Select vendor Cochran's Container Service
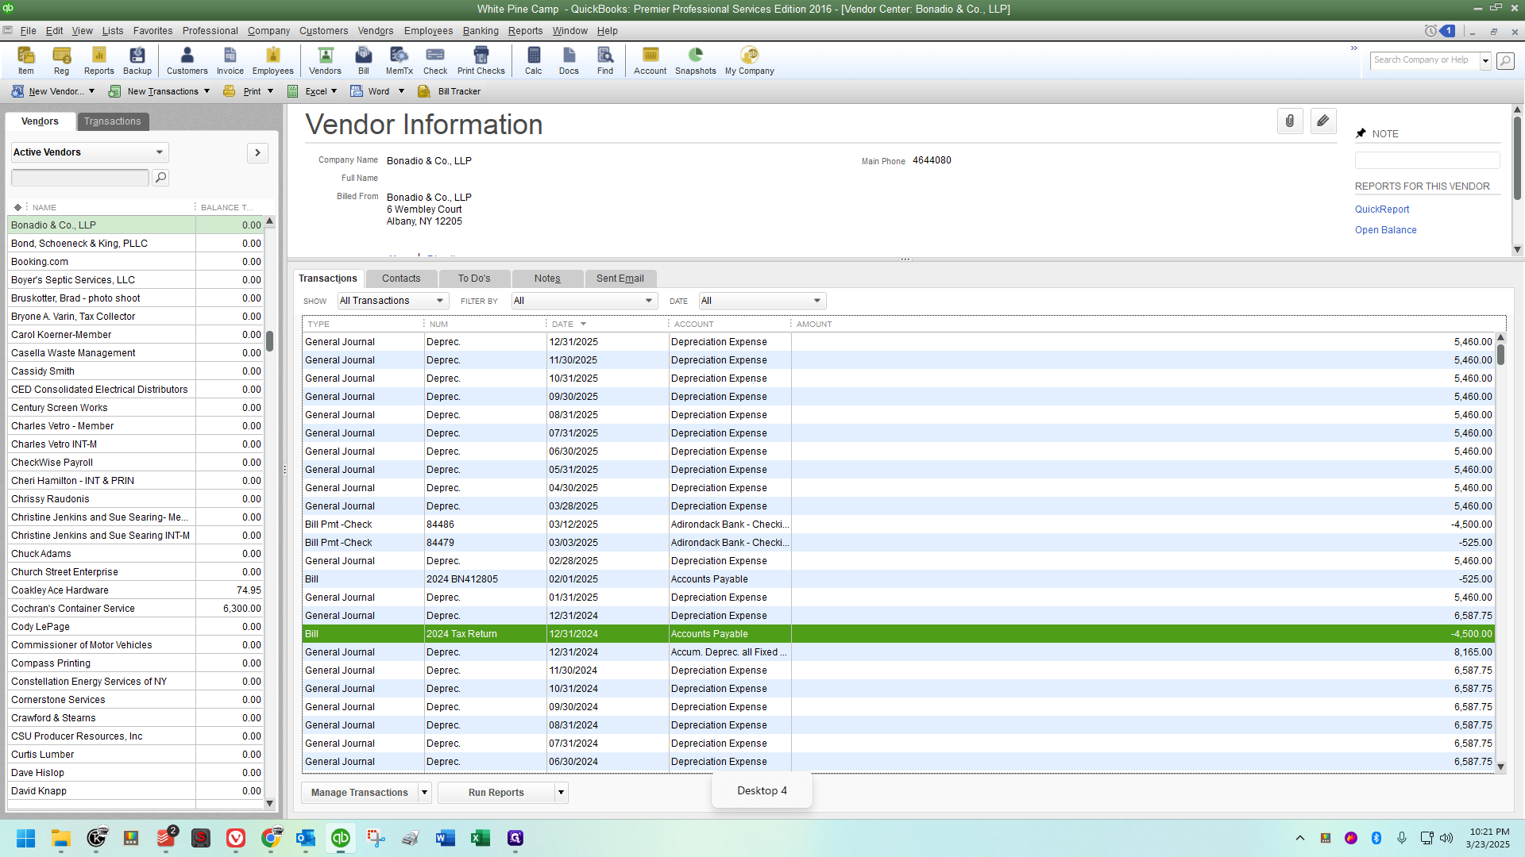Screen dimensions: 1525x857 tap(136, 609)
